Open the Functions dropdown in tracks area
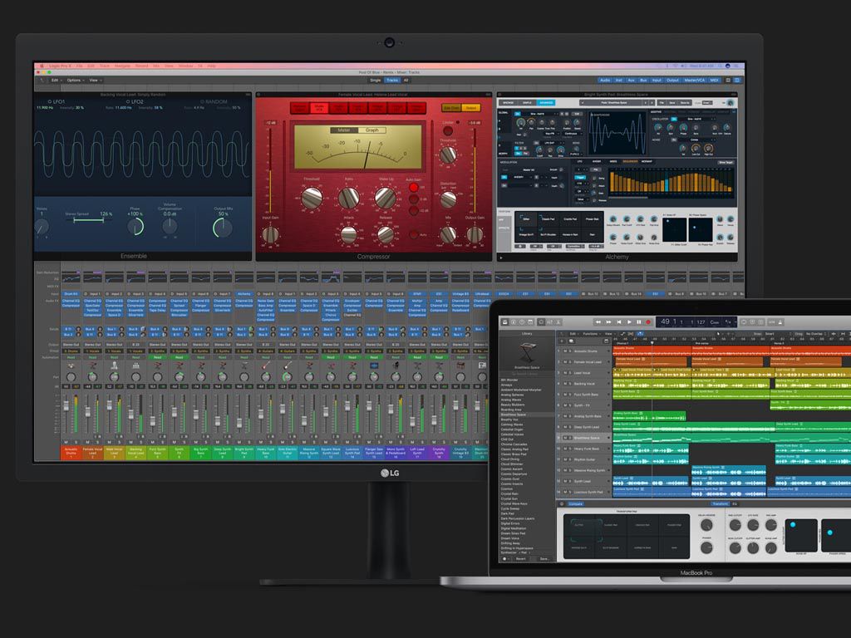Viewport: 851px width, 638px height. pyautogui.click(x=591, y=333)
